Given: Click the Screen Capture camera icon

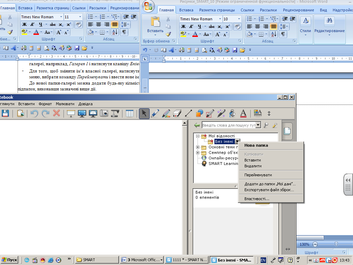Looking at the screenshot, I should pyautogui.click(x=104, y=113).
